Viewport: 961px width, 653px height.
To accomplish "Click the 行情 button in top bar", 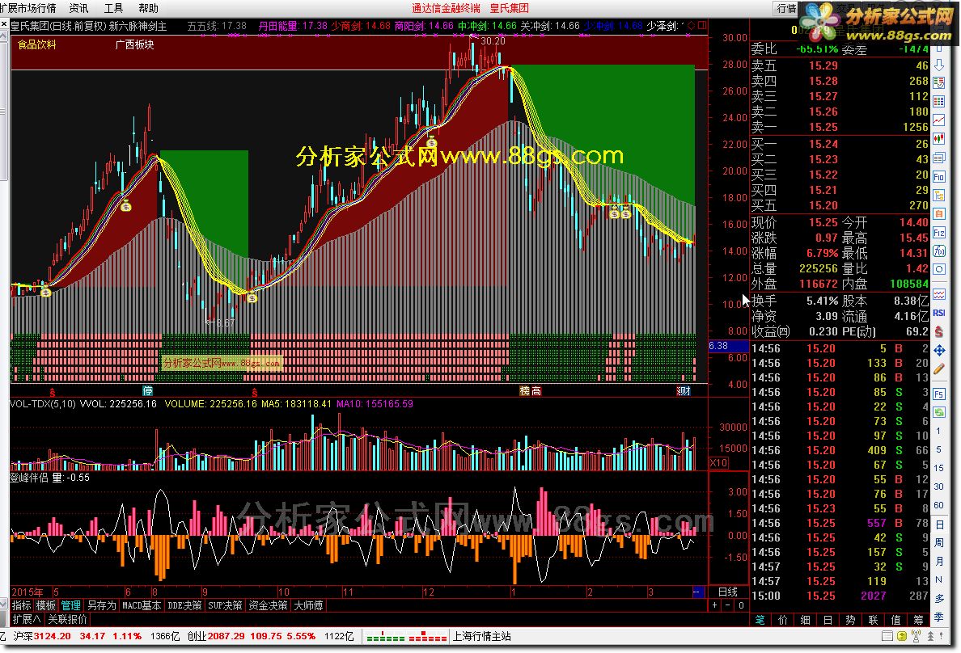I will point(786,8).
